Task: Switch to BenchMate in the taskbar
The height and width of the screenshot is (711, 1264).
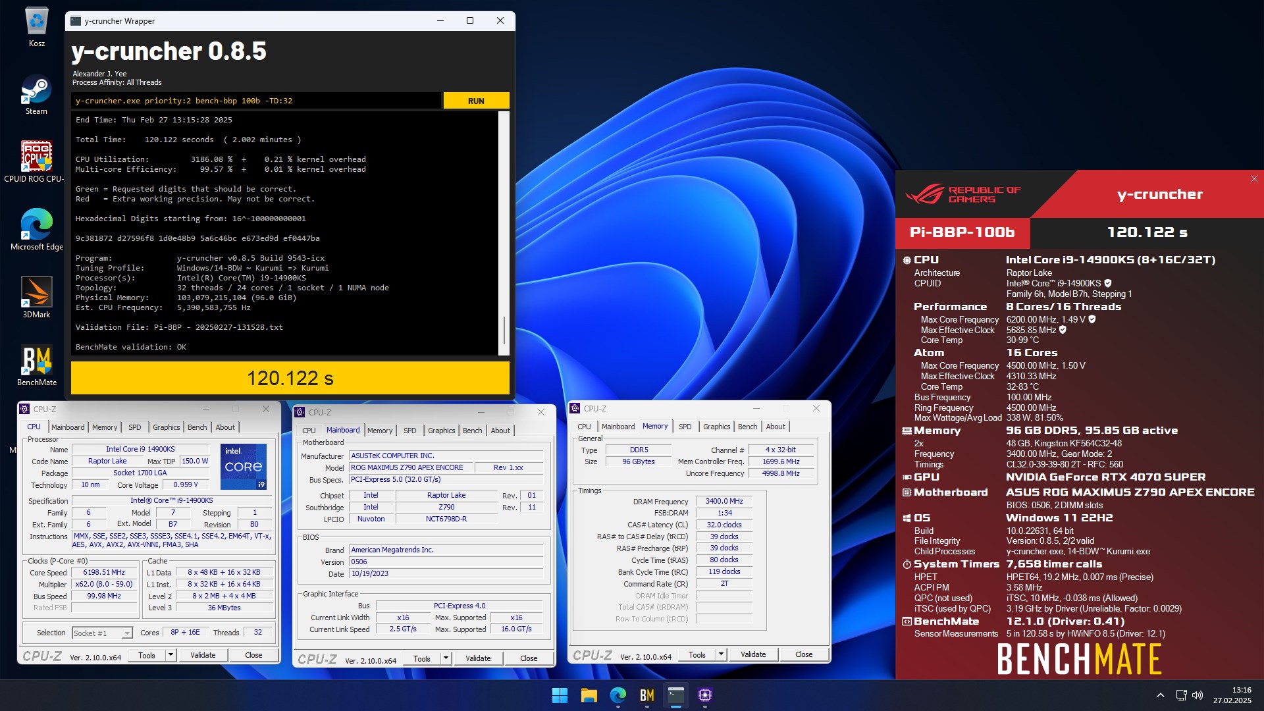Action: coord(646,695)
